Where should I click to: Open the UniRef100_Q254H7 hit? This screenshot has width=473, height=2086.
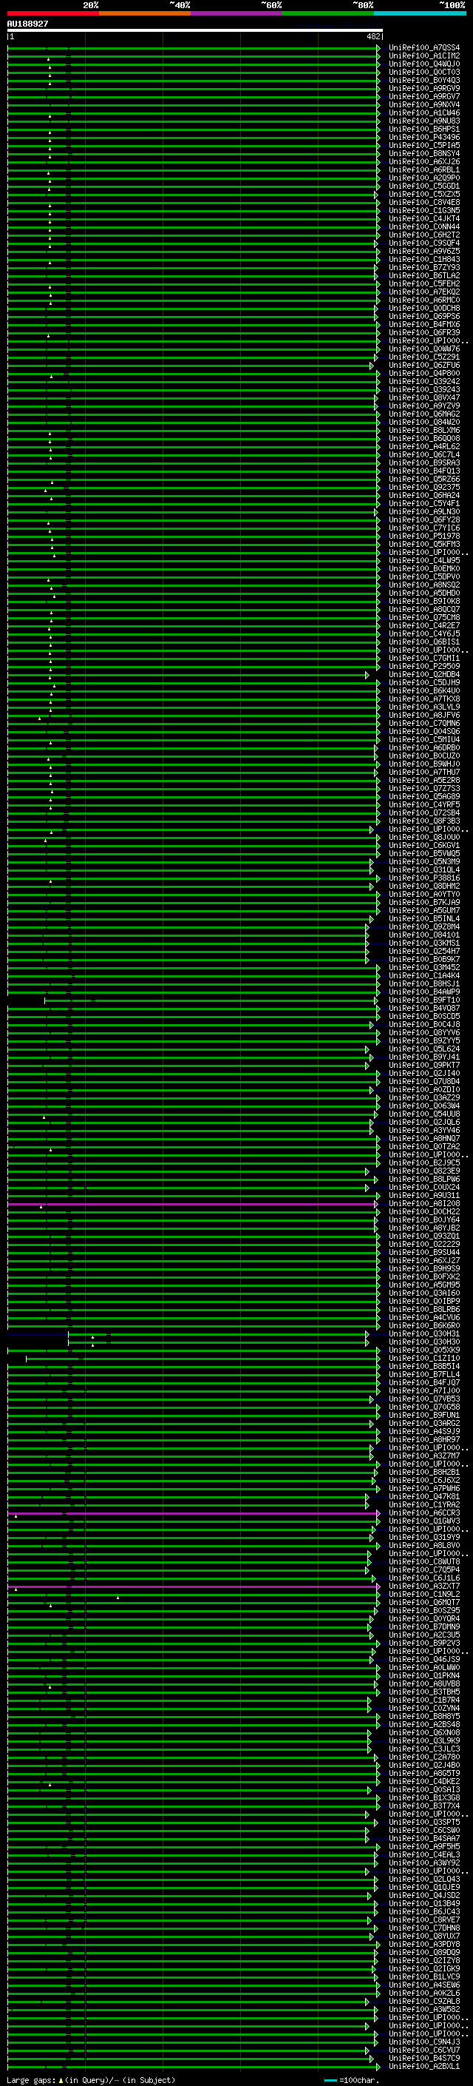click(x=424, y=952)
